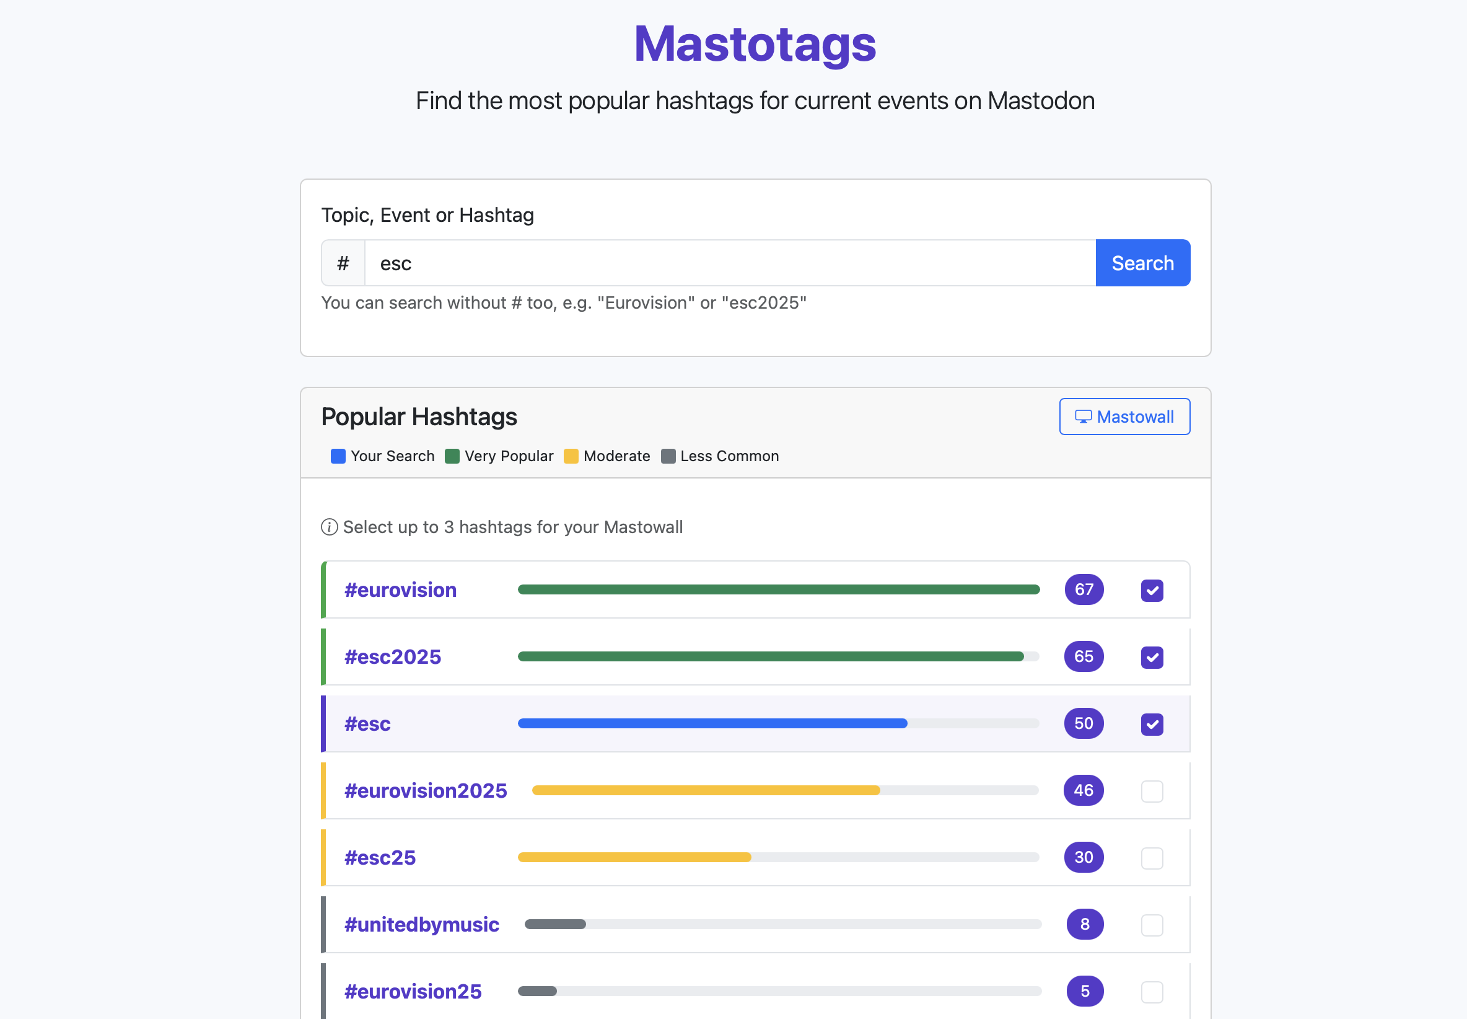Click the green Very Popular legend swatch
The width and height of the screenshot is (1467, 1019).
(x=452, y=456)
